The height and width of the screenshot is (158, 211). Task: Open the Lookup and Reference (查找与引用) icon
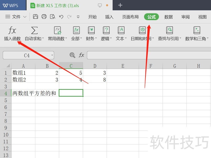click(169, 31)
